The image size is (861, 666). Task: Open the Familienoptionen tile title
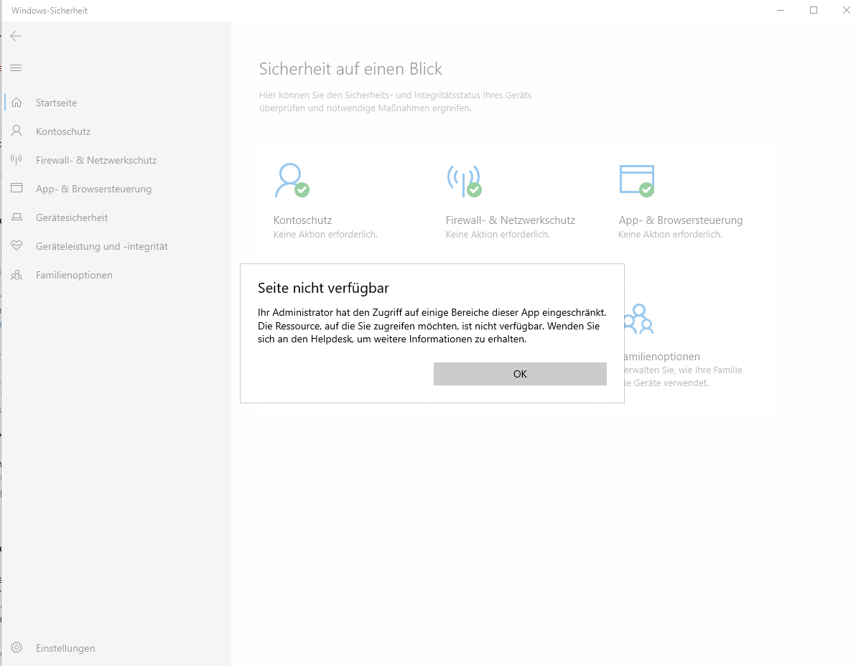[x=662, y=357]
